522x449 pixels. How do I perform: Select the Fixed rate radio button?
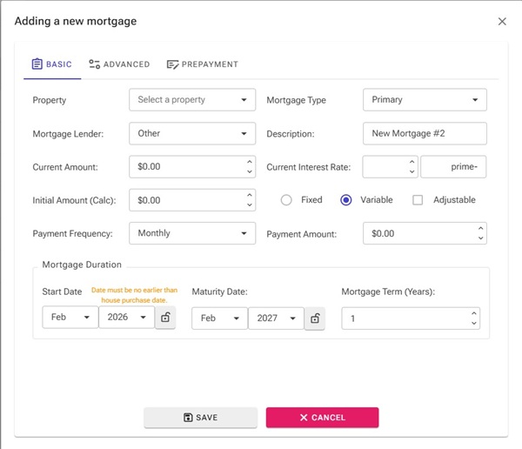(x=286, y=200)
